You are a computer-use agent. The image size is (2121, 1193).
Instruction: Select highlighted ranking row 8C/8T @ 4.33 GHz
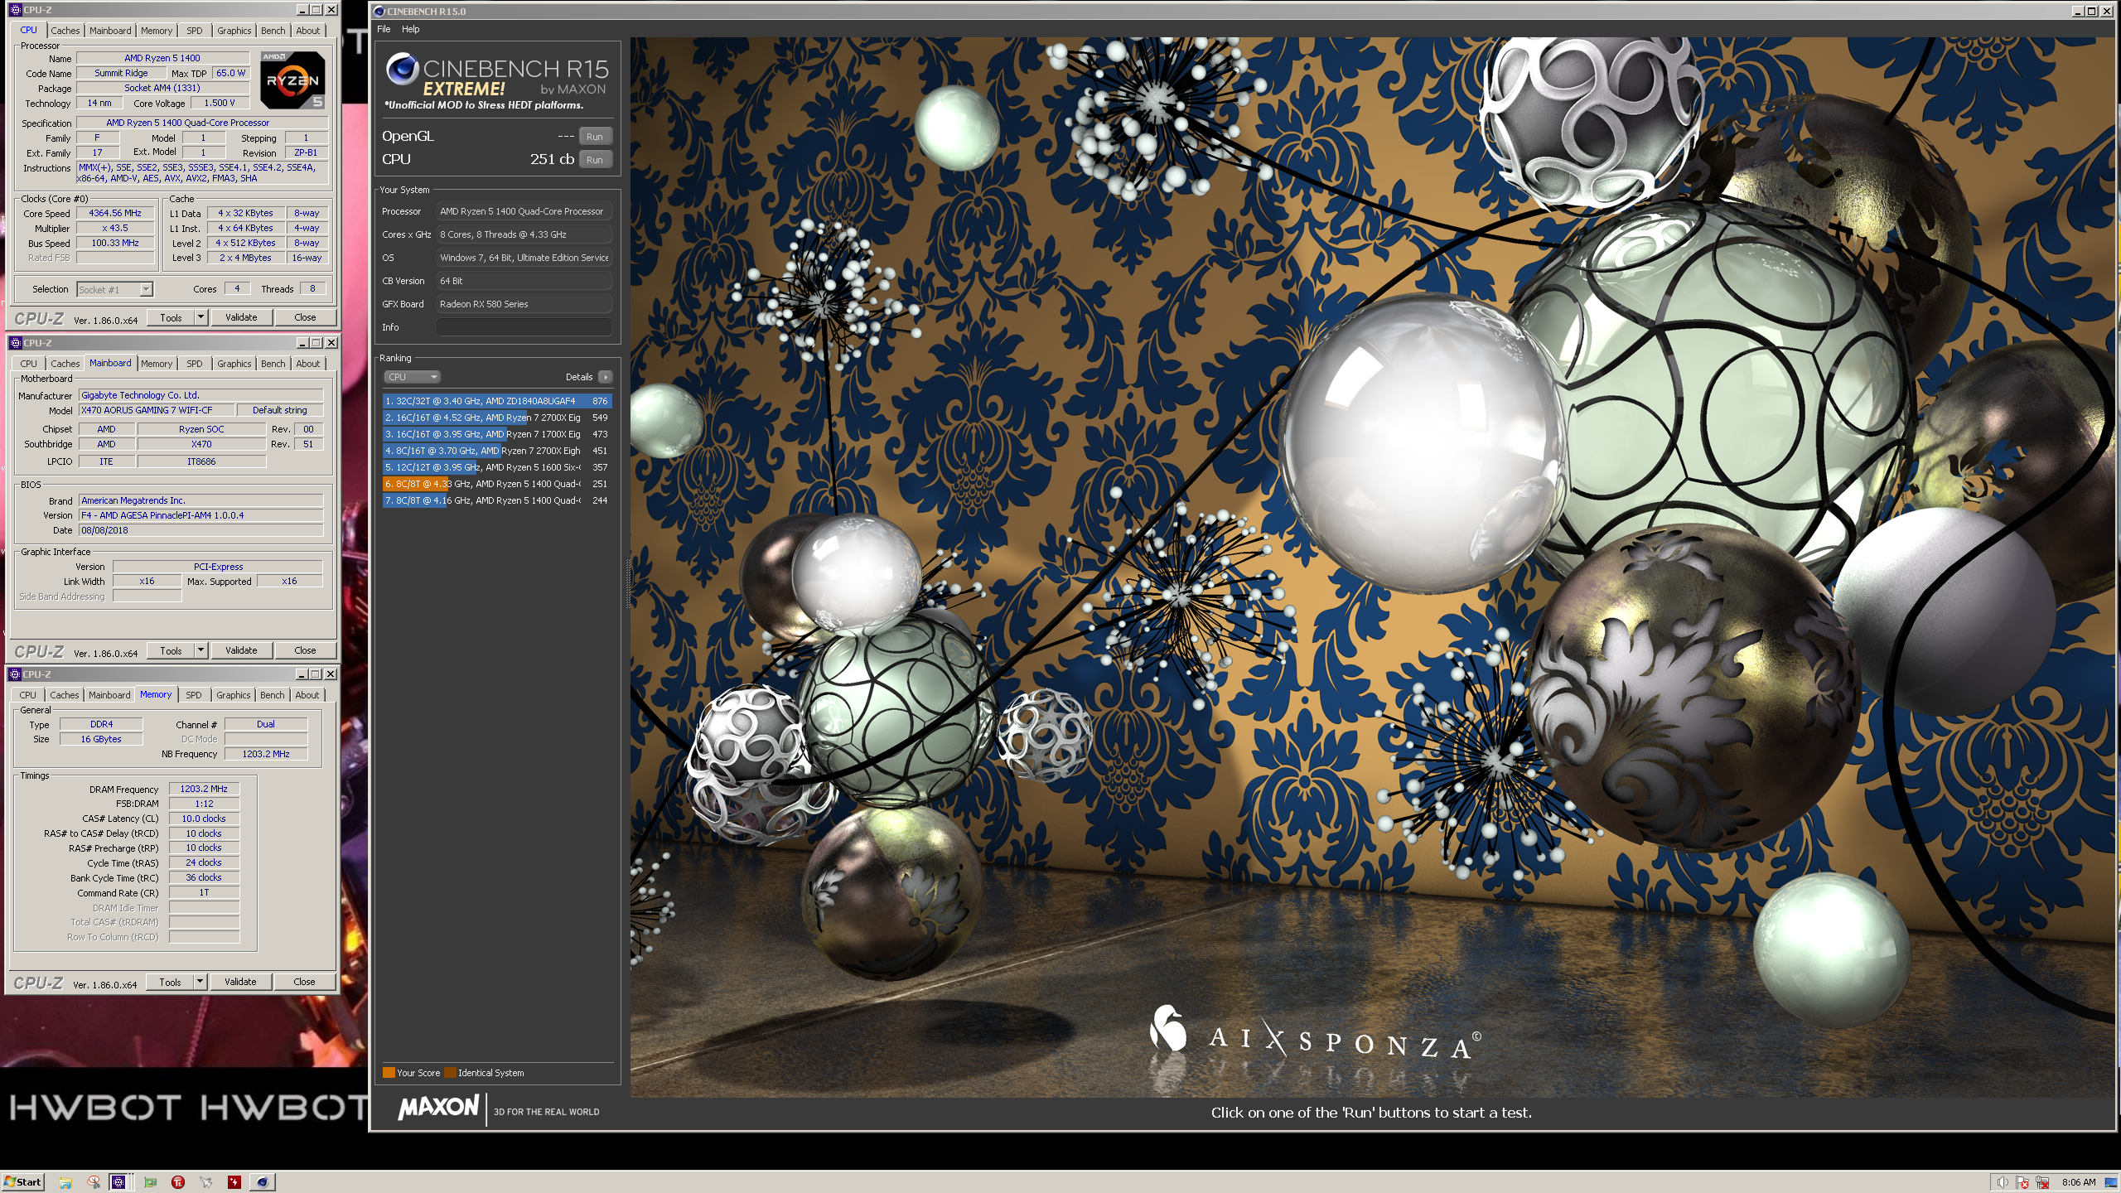pos(496,484)
